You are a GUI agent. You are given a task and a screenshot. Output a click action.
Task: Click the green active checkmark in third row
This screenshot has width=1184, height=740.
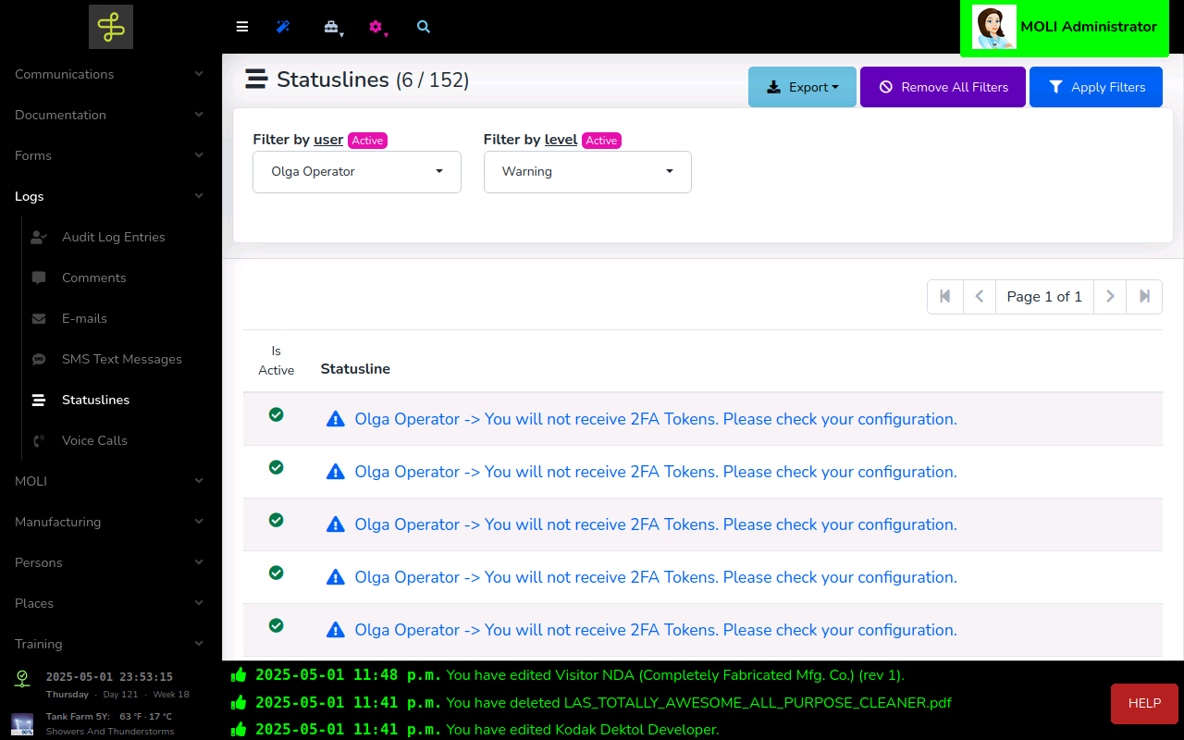point(276,521)
